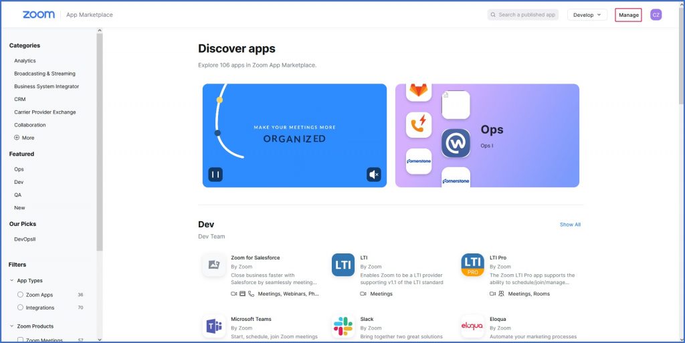Select the Analytics category

[x=25, y=61]
